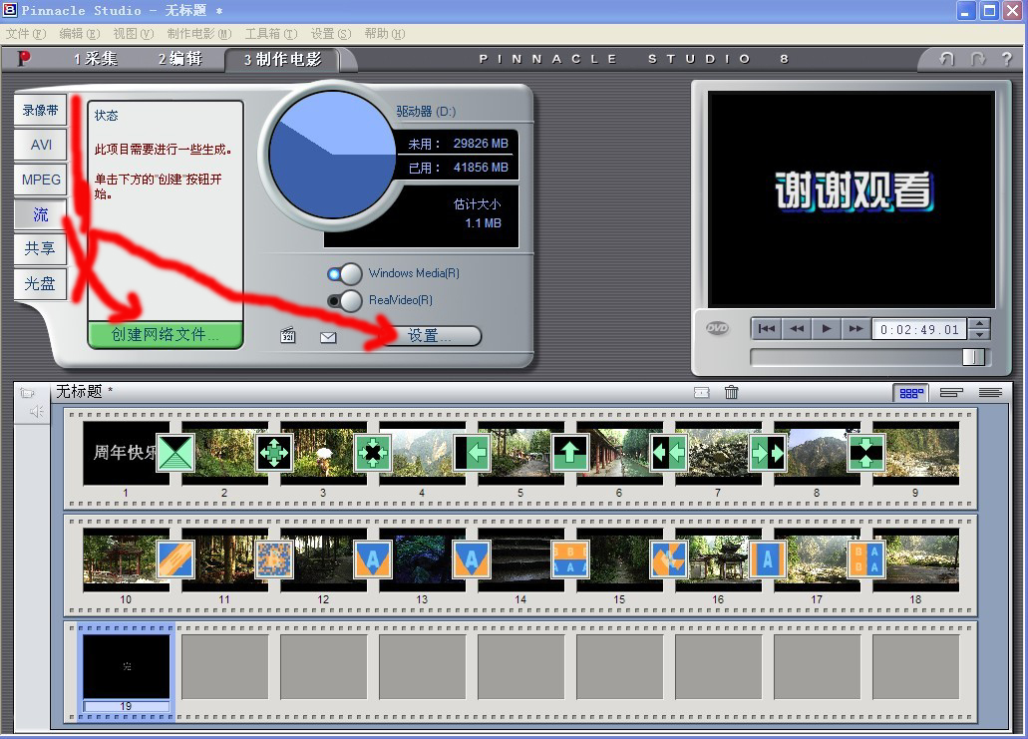Click the razor split clip icon
1028x739 pixels.
[x=701, y=392]
